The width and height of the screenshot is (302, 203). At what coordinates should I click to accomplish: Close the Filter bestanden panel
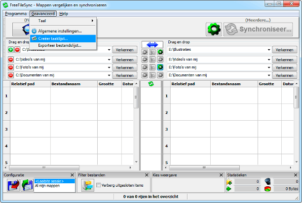coord(147,175)
